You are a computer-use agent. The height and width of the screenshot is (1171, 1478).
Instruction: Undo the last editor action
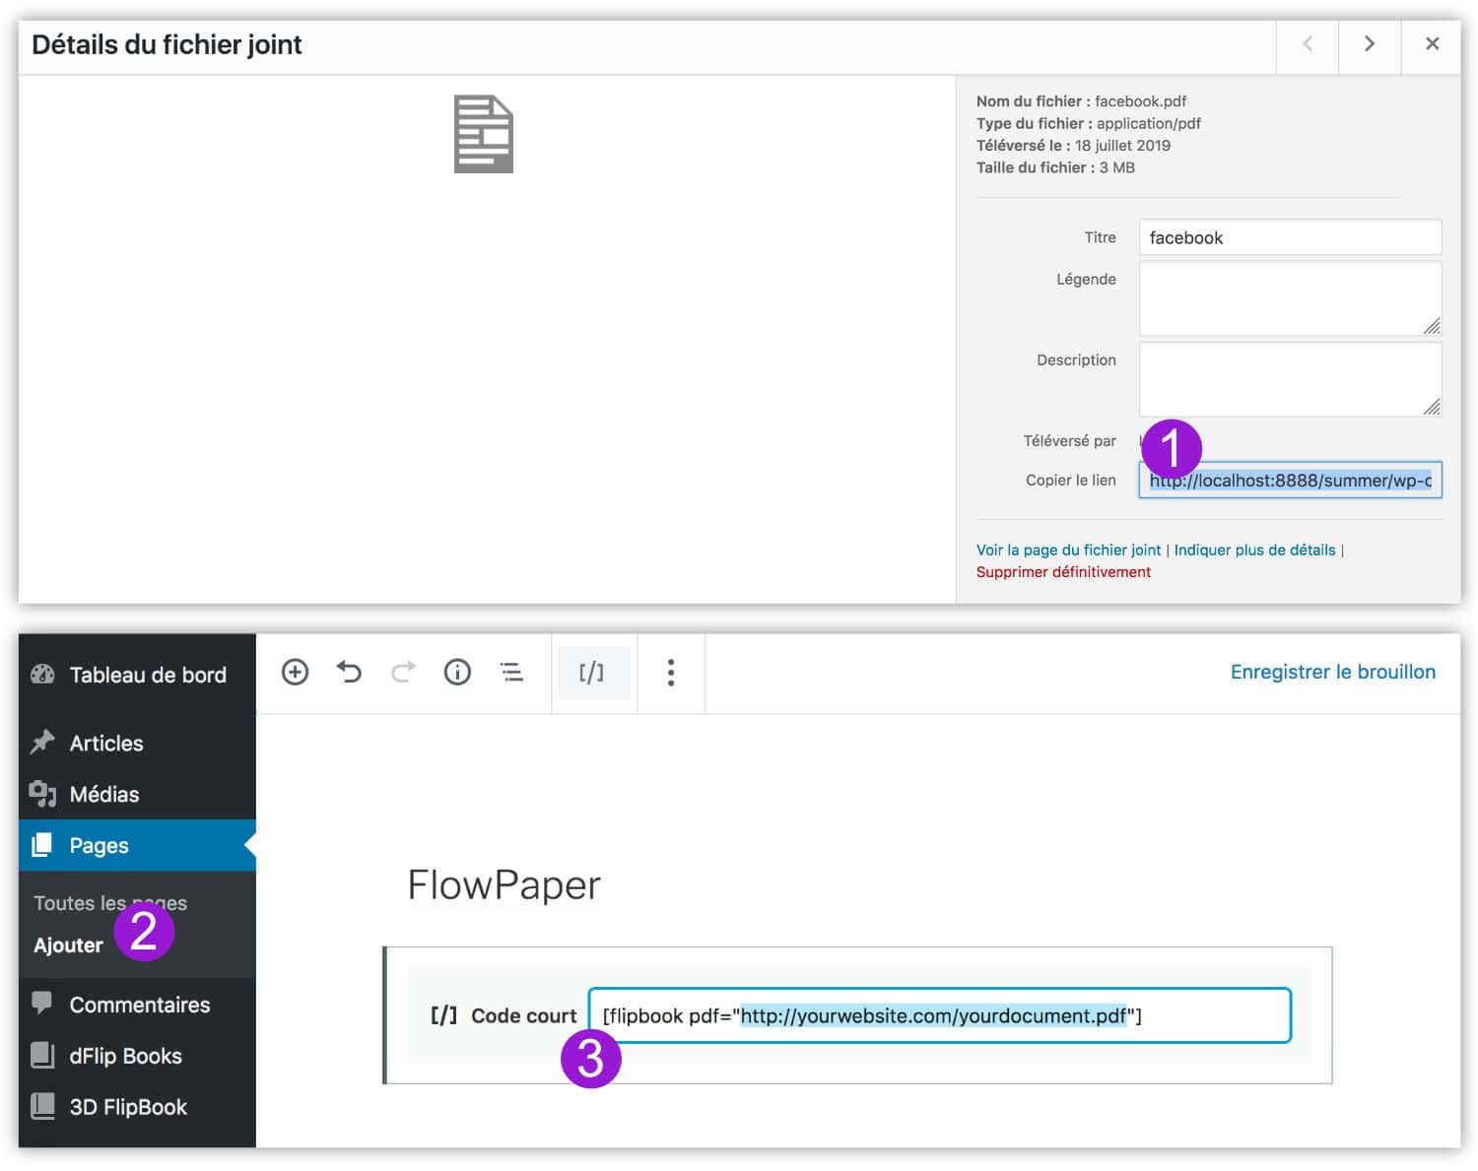(349, 673)
